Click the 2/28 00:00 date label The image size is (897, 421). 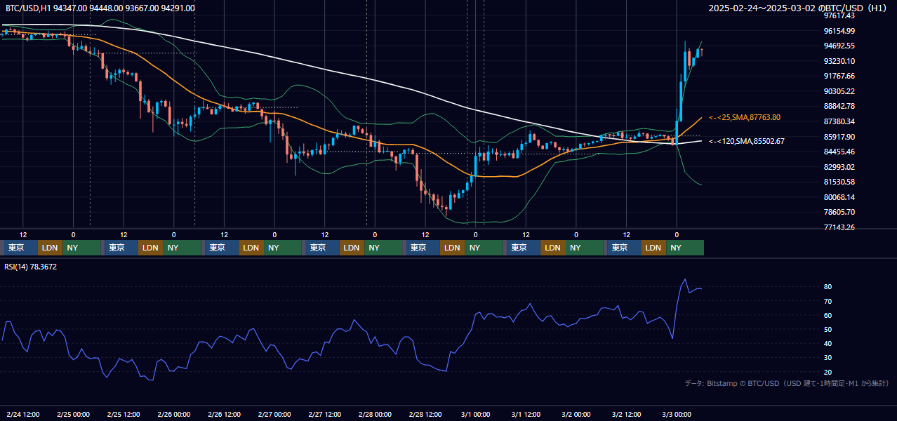coord(375,414)
